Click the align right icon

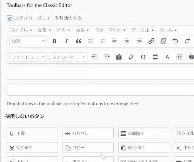(139, 41)
